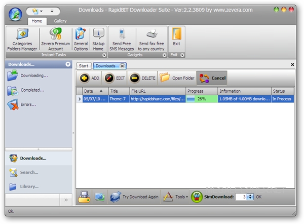Click the blue pictures icon in bottom toolbar
This screenshot has height=224, width=304.
tap(100, 197)
